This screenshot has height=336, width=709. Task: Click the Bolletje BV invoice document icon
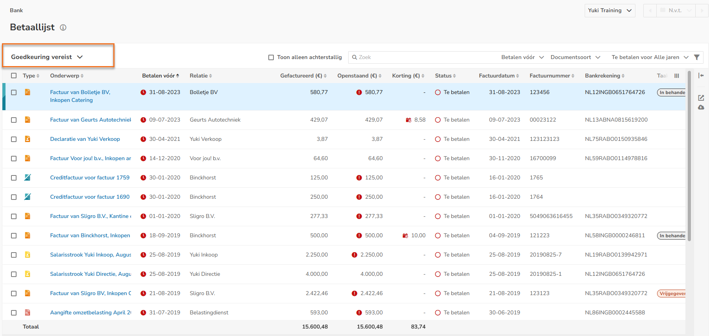(28, 92)
